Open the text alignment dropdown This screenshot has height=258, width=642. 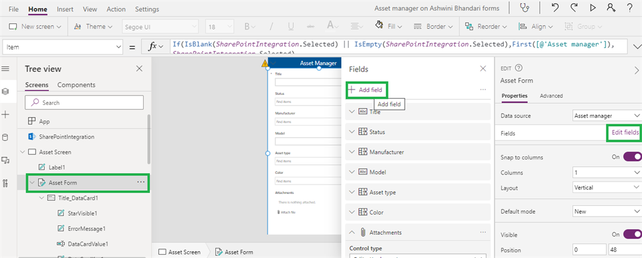356,26
